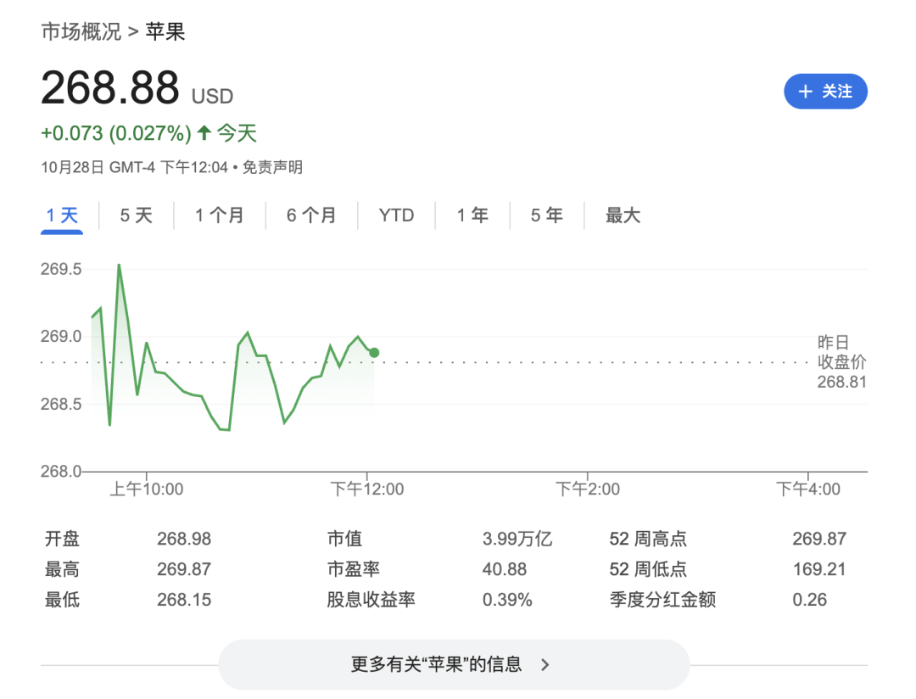Click the green up arrow beside 今天
The image size is (916, 699).
[204, 133]
